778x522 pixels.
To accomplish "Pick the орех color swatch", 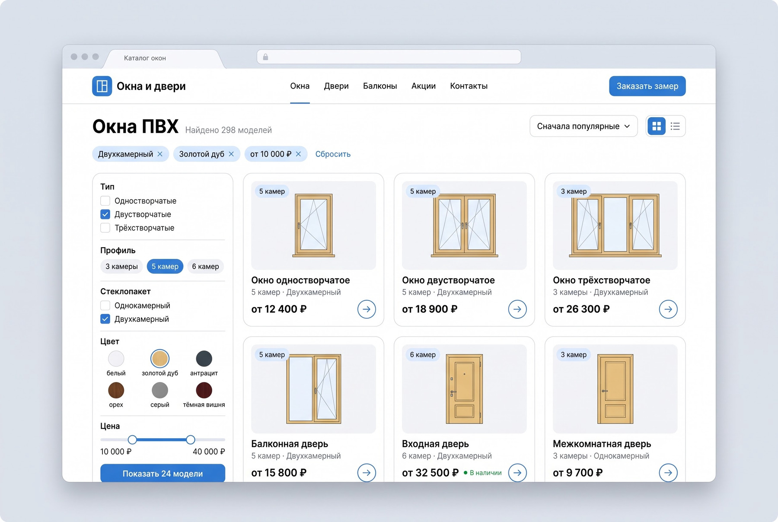I will coord(116,390).
